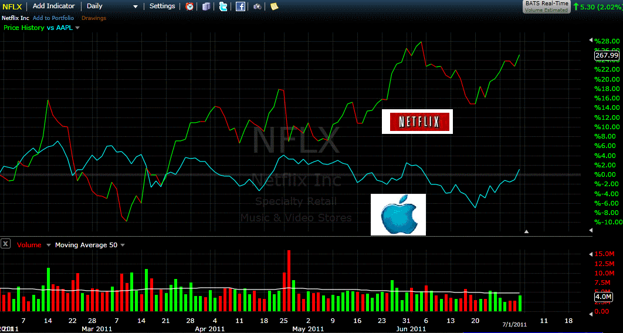This screenshot has height=333, width=623.
Task: Click the BATS Real-Time badge
Action: pos(546,6)
